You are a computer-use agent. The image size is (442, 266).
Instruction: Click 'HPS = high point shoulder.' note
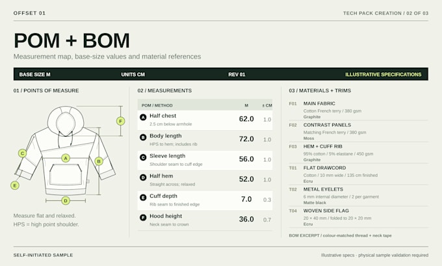point(46,224)
